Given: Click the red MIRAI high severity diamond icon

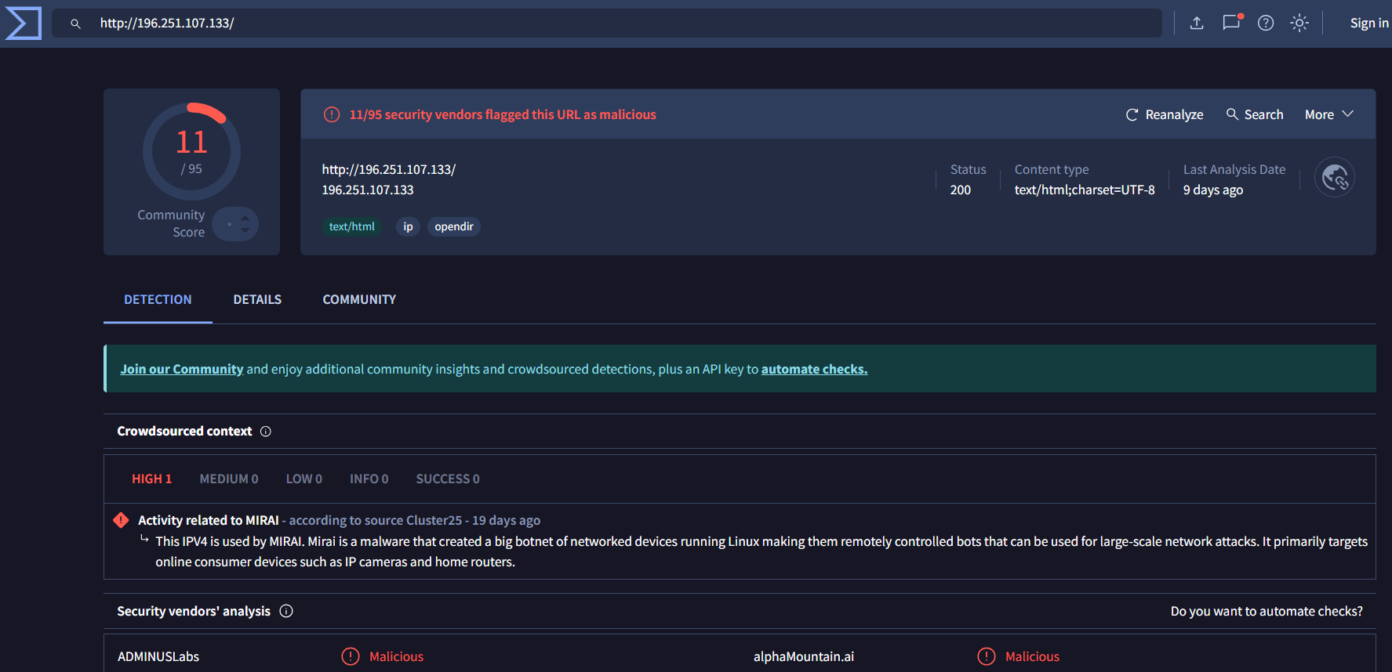Looking at the screenshot, I should (x=121, y=520).
